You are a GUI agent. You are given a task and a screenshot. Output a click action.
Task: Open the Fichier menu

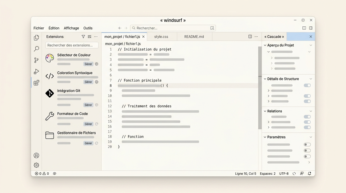point(39,28)
